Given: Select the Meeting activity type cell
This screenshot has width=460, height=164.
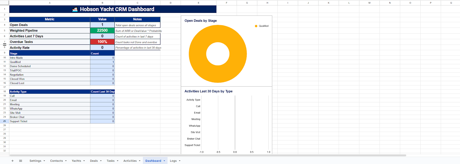Looking at the screenshot, I should click(x=50, y=104).
